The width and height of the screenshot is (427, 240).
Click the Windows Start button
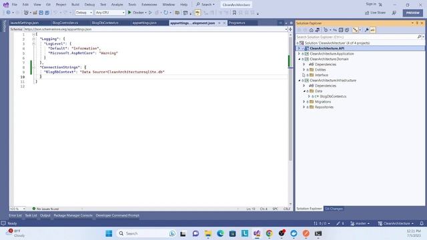click(109, 233)
